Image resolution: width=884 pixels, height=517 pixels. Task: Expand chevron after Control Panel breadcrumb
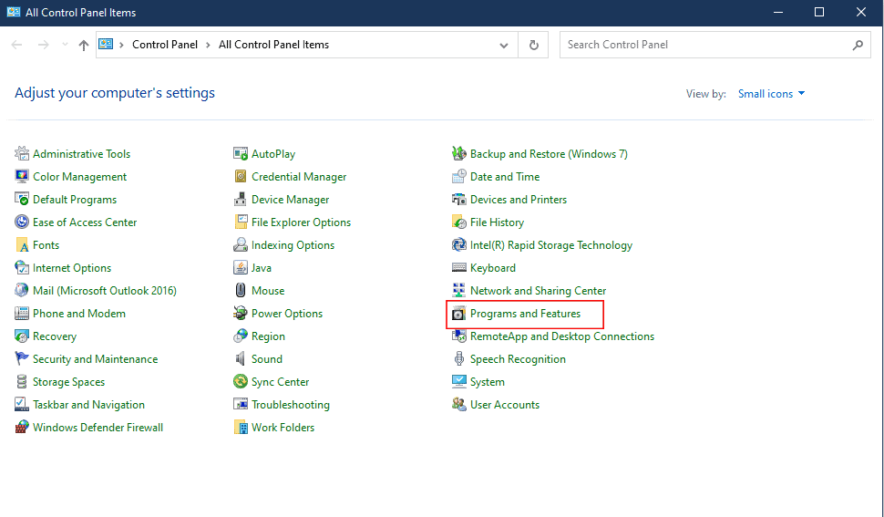[208, 45]
